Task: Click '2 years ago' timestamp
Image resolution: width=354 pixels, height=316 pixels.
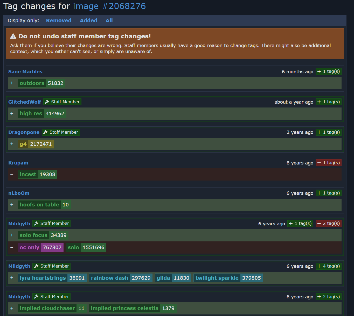Action: (300, 132)
